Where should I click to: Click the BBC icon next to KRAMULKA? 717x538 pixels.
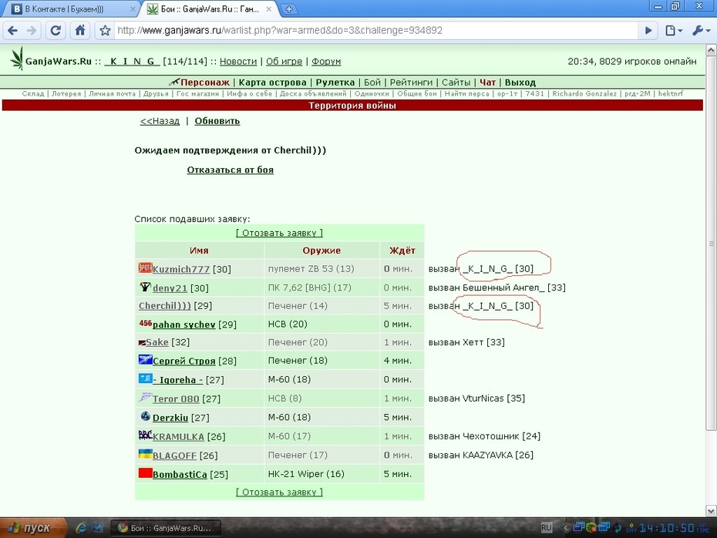point(146,435)
